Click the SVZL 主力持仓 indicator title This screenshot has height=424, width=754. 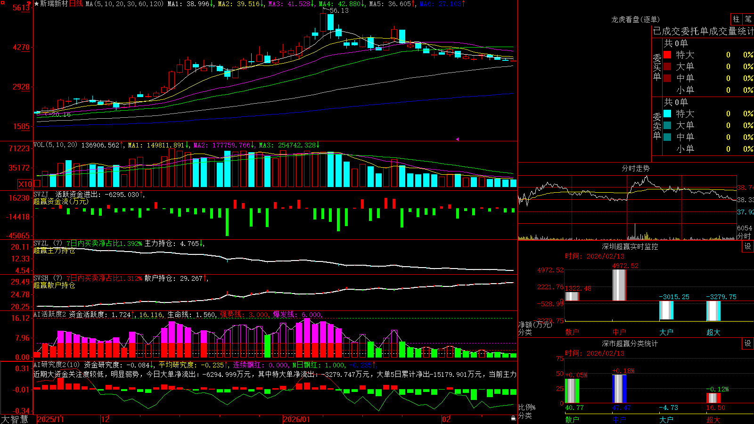[41, 243]
